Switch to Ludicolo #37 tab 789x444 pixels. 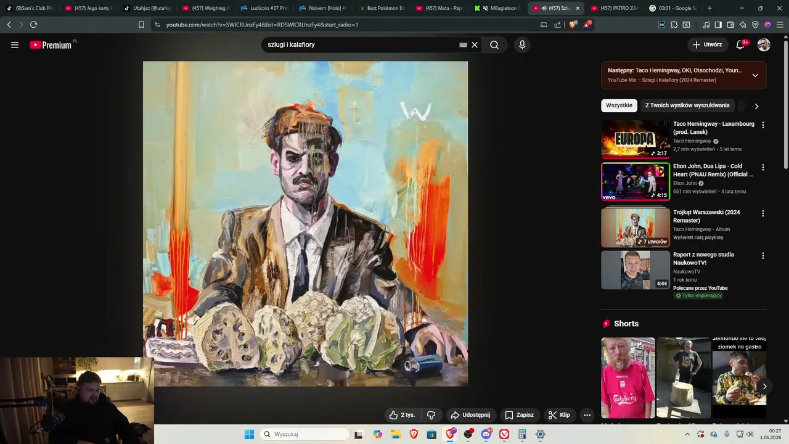click(x=264, y=8)
